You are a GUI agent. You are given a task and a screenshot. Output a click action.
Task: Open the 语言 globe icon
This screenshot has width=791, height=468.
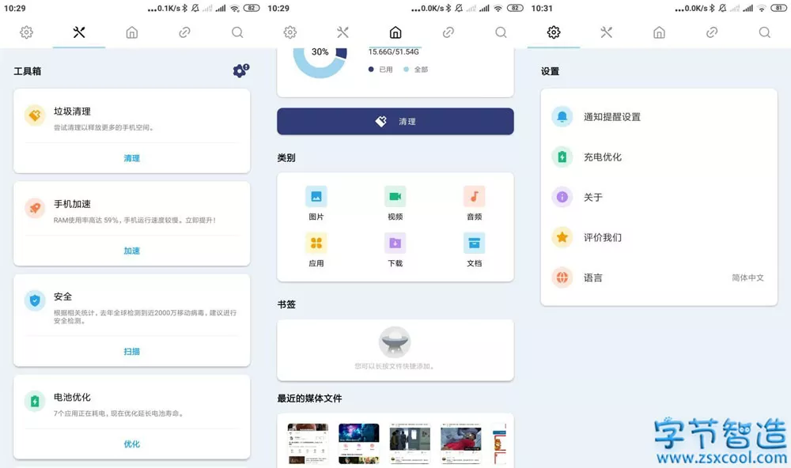[x=562, y=277]
